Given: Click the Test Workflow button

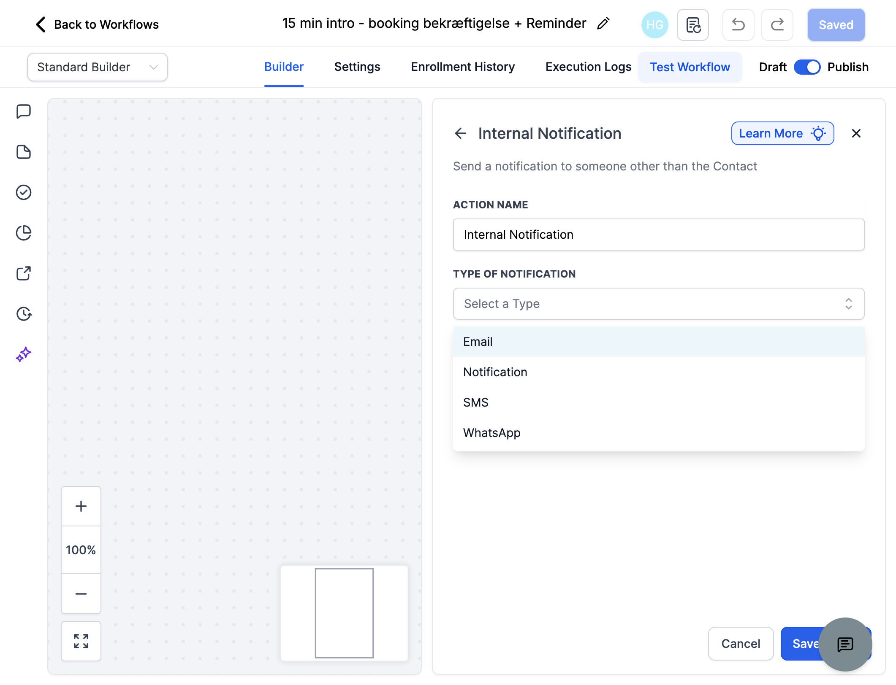Looking at the screenshot, I should click(690, 67).
